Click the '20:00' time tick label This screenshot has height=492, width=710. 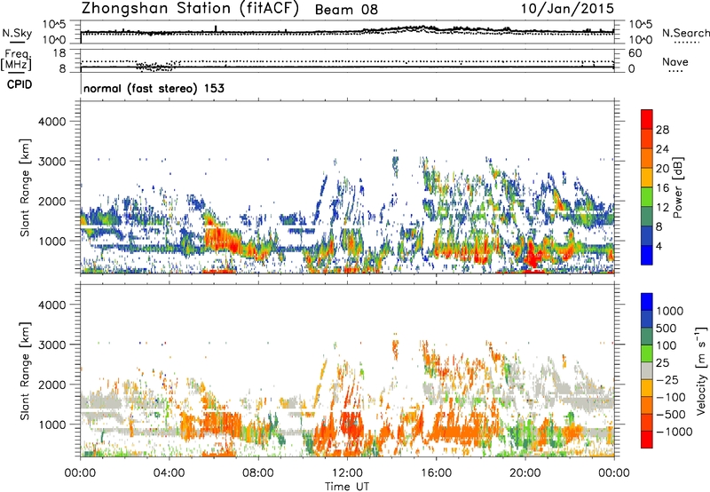coord(525,473)
